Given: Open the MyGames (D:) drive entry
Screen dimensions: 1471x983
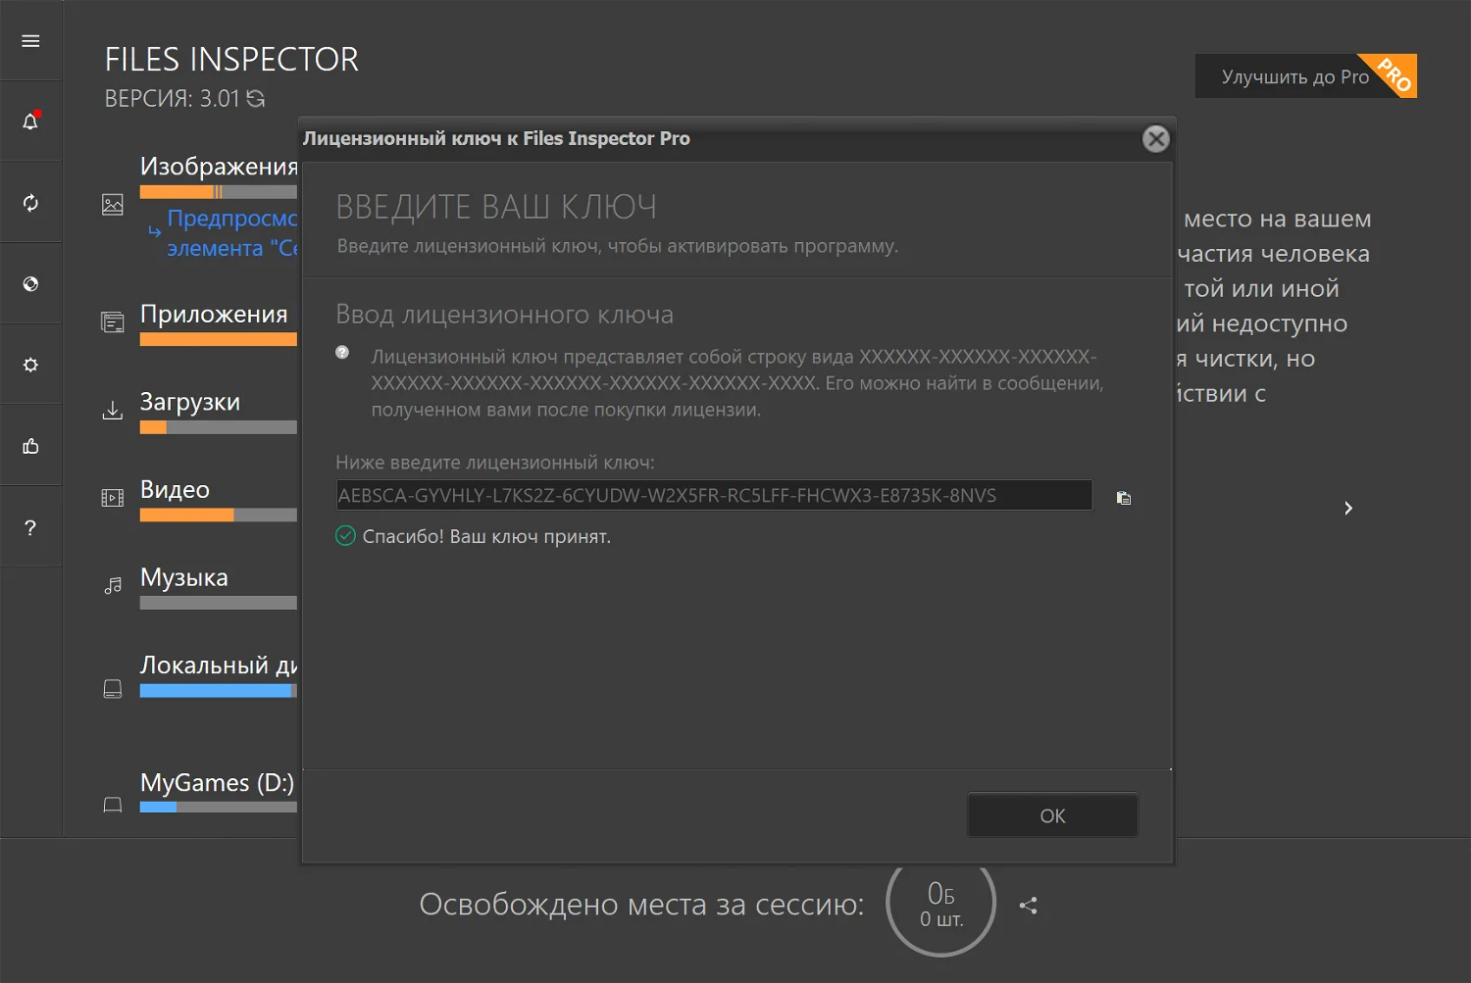Looking at the screenshot, I should point(217,782).
